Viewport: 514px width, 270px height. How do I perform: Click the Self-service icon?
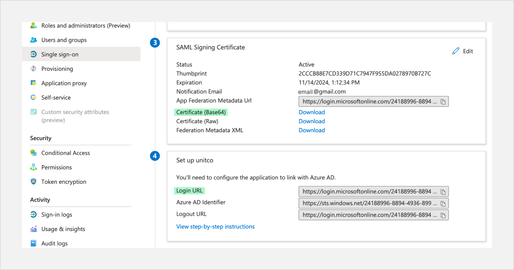[x=33, y=98]
